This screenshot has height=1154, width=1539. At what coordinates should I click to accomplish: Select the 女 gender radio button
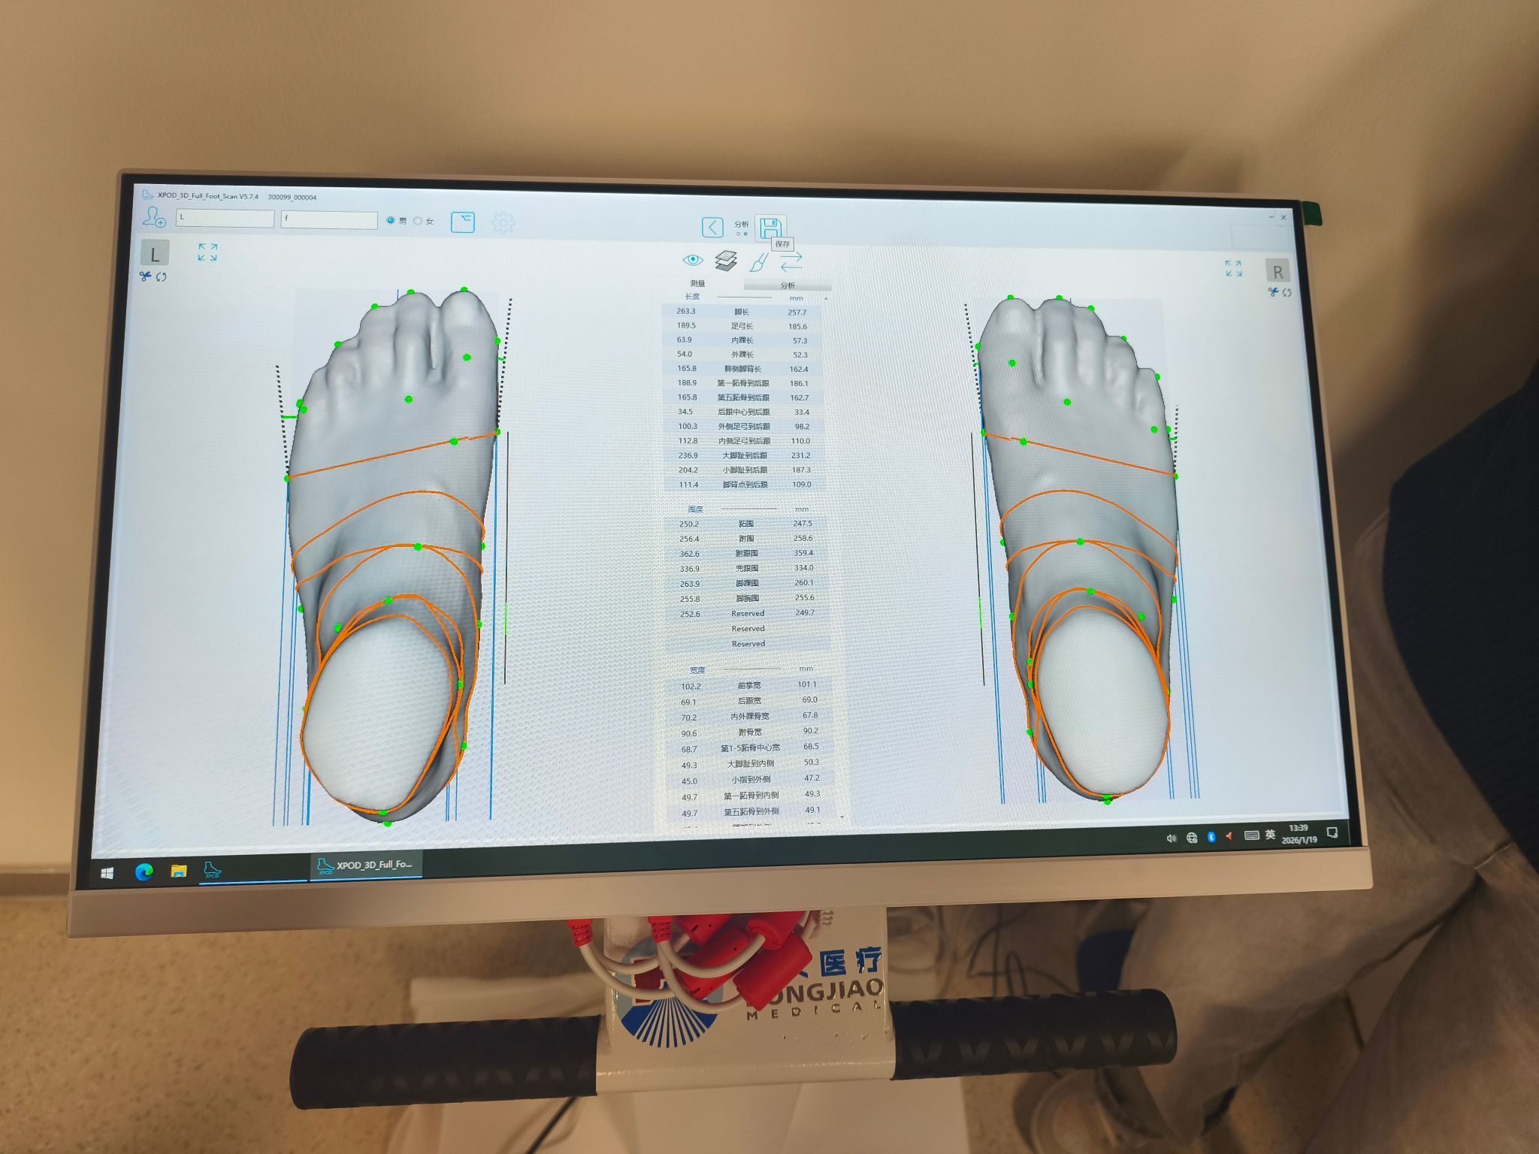click(x=418, y=221)
